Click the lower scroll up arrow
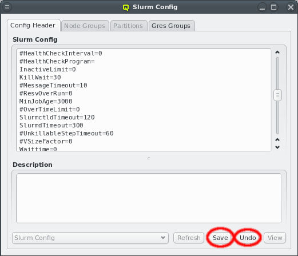 (277, 139)
